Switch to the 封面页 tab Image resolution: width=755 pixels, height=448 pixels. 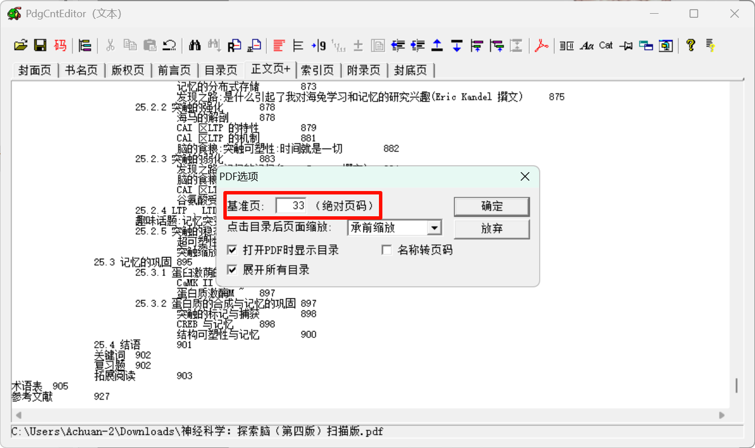[x=34, y=70]
